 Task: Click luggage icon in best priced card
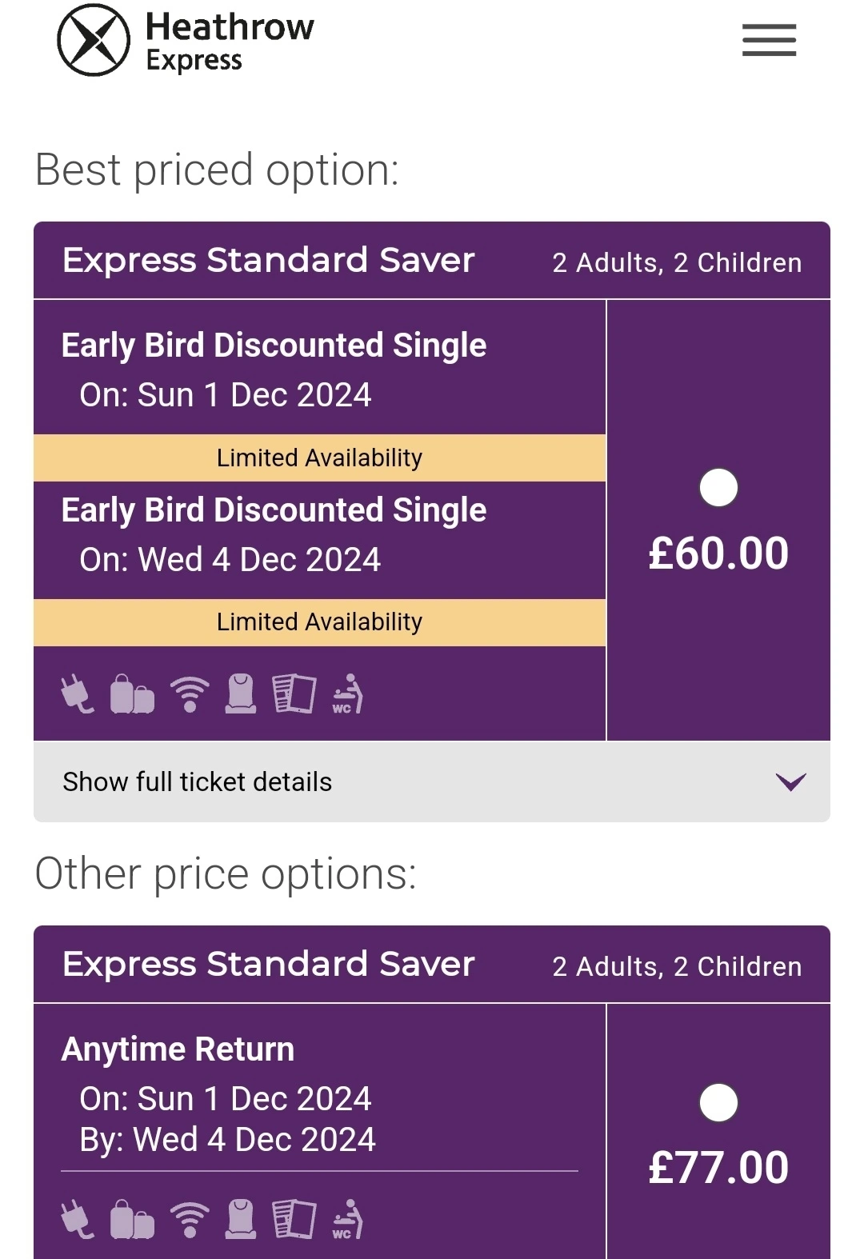tap(132, 693)
